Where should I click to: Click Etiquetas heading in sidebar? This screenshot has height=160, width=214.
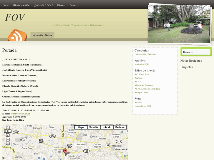tap(187, 67)
